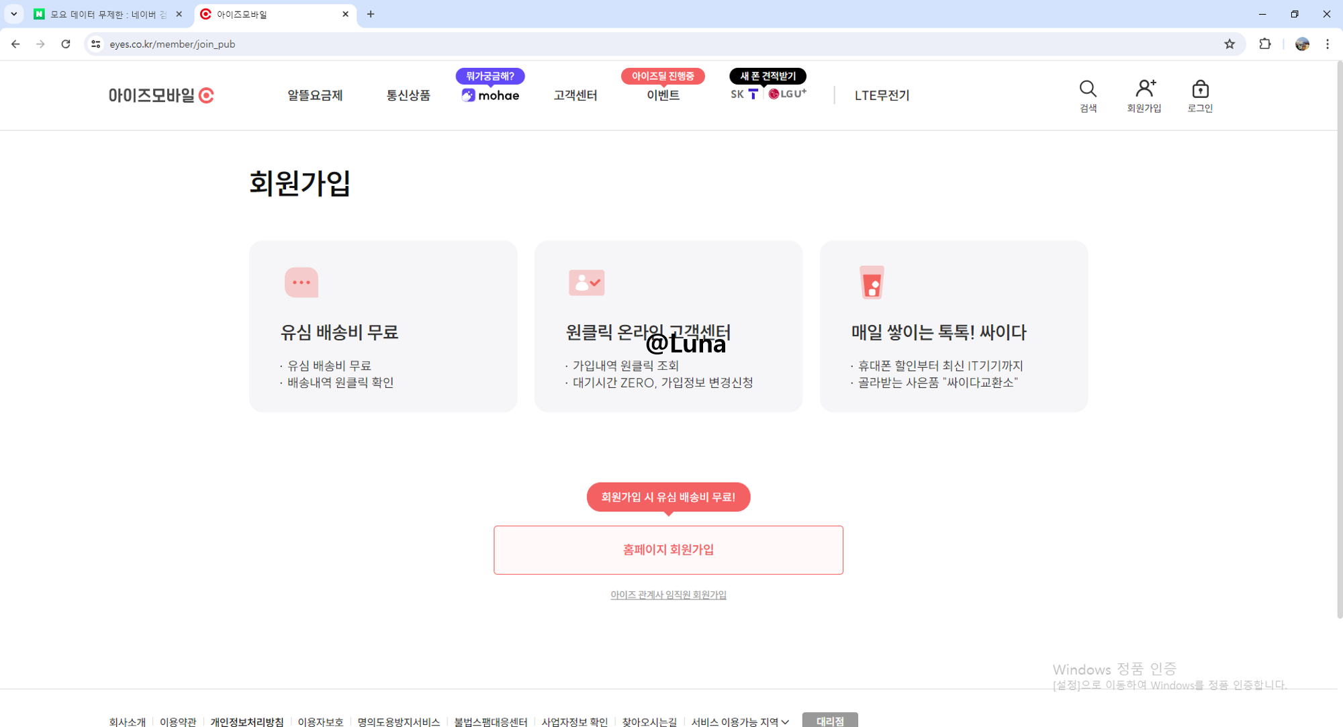Open 불법스팸대응센터 footer link
This screenshot has height=727, width=1343.
pyautogui.click(x=490, y=722)
